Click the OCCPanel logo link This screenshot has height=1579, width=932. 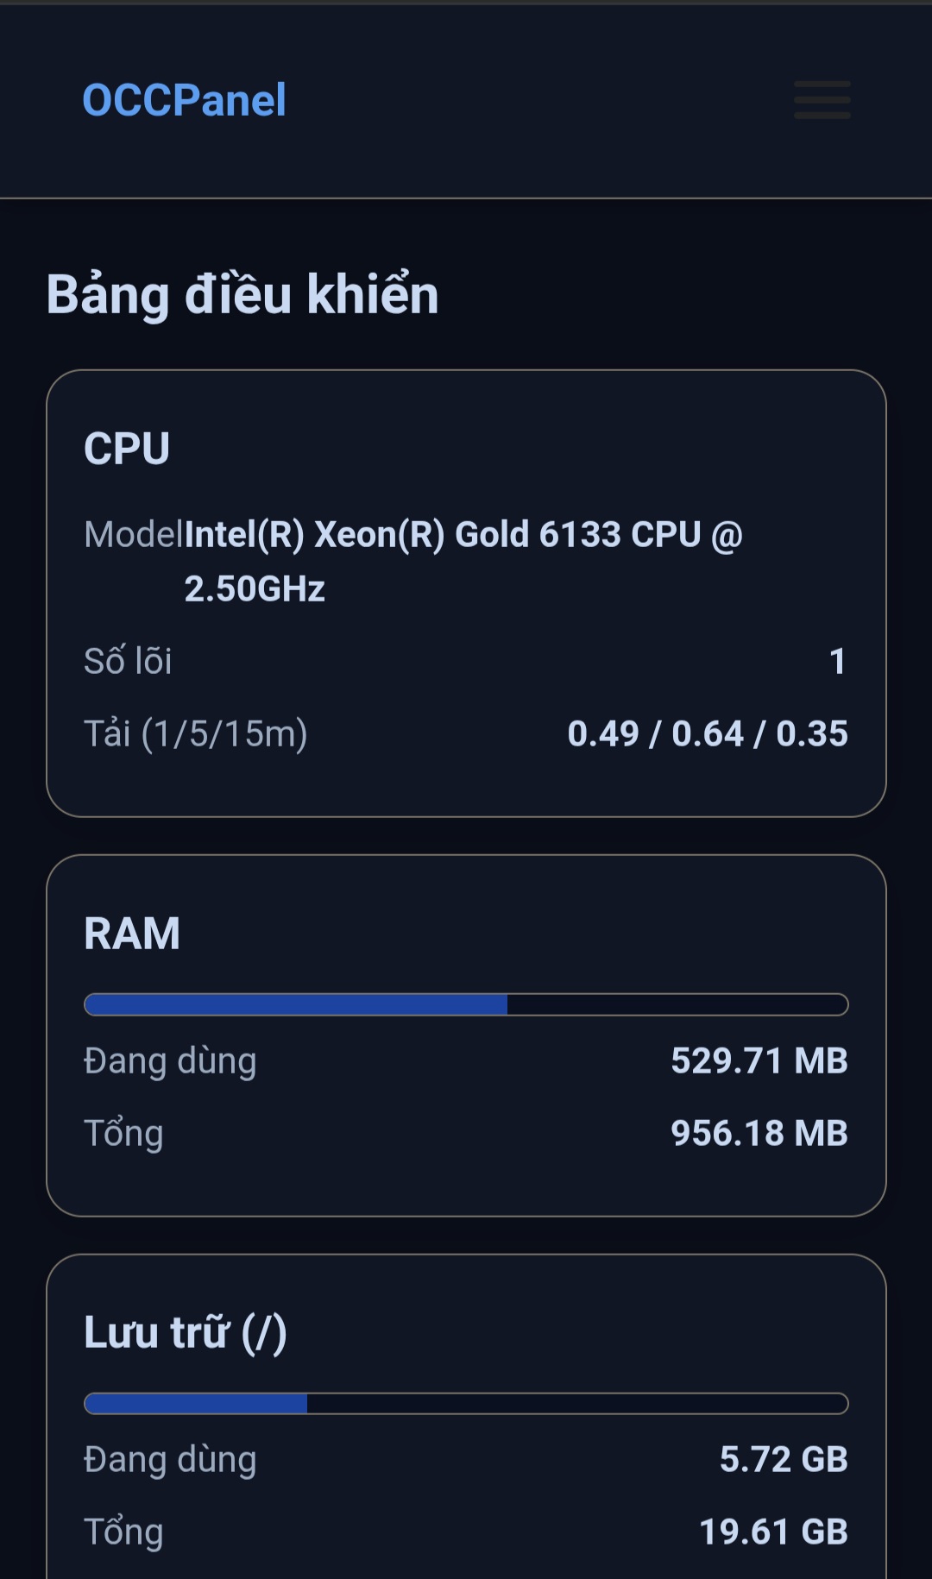(184, 100)
